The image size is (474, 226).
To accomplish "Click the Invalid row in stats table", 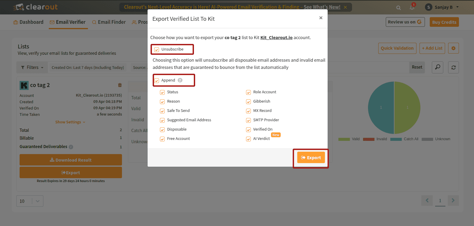I will pos(138,120).
